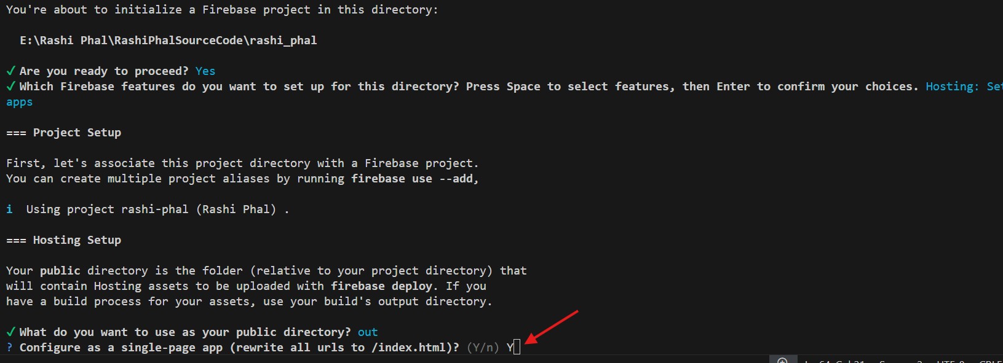The width and height of the screenshot is (1003, 363).
Task: Click the checkmark beside 'Are you ready to proceed?'
Action: pyautogui.click(x=10, y=71)
